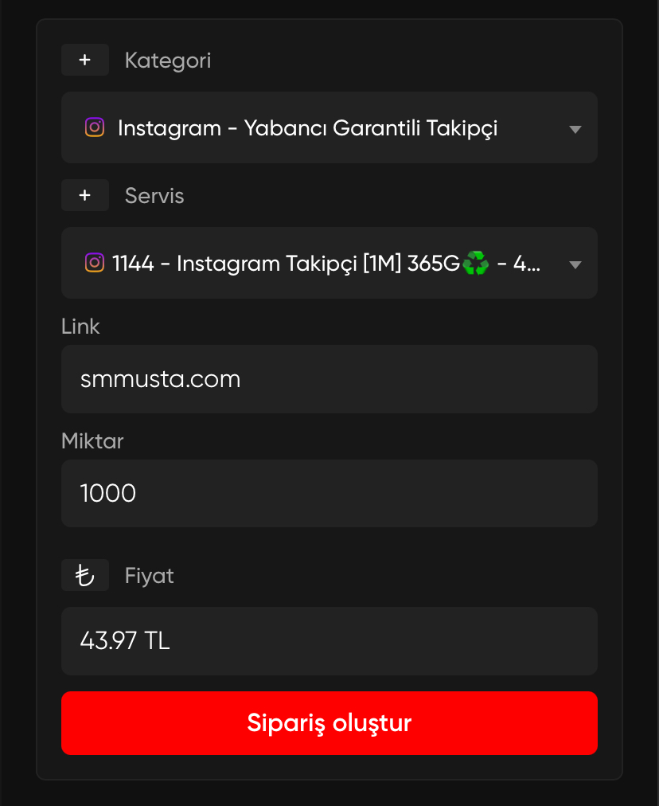Click the Miktar field showing 1000
659x806 pixels.
tap(329, 494)
